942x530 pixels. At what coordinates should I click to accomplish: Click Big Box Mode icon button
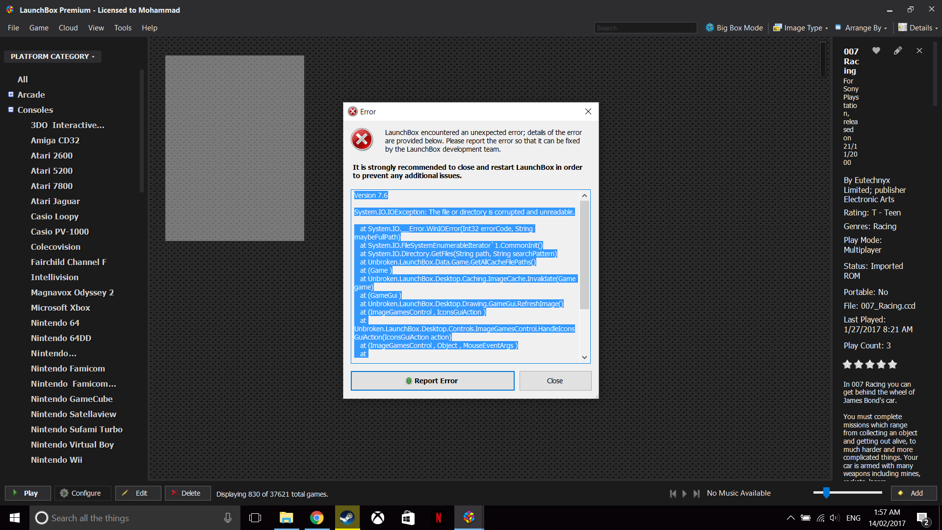click(x=734, y=28)
